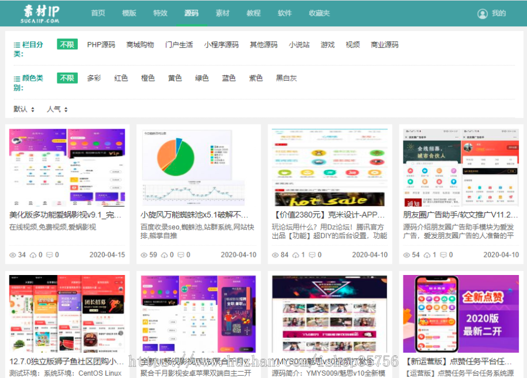Screen dimensions: 527x378
Task: Select 不限 in the category filter row
Action: pos(67,44)
